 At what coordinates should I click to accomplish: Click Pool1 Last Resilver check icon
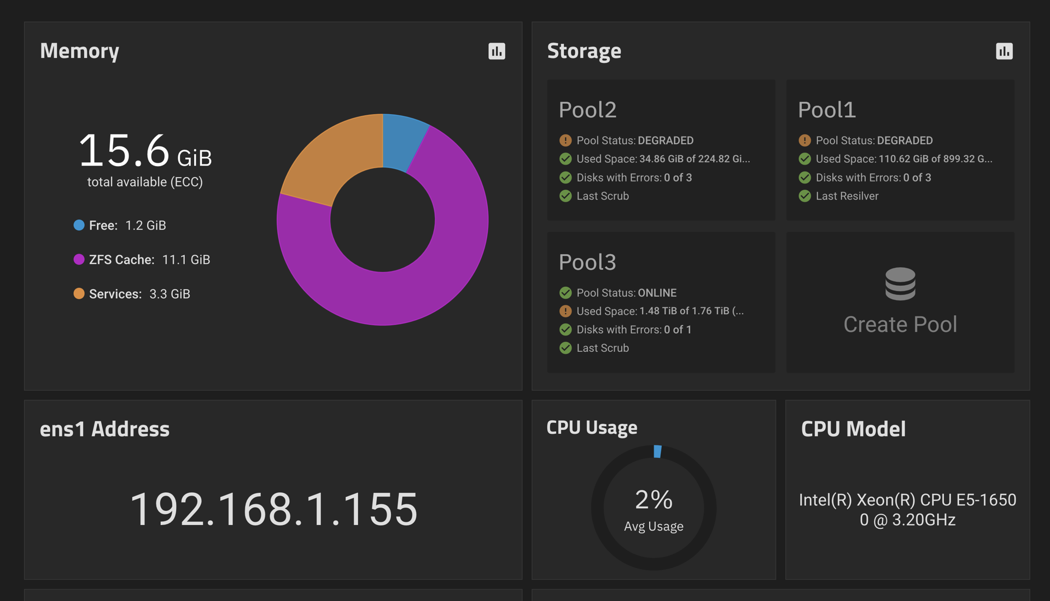pos(804,196)
